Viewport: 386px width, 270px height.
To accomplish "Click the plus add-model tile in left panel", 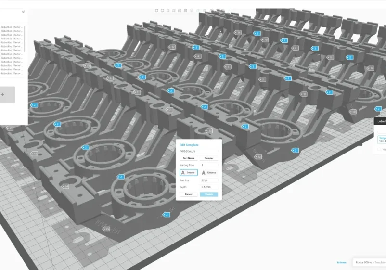I will coord(7,94).
